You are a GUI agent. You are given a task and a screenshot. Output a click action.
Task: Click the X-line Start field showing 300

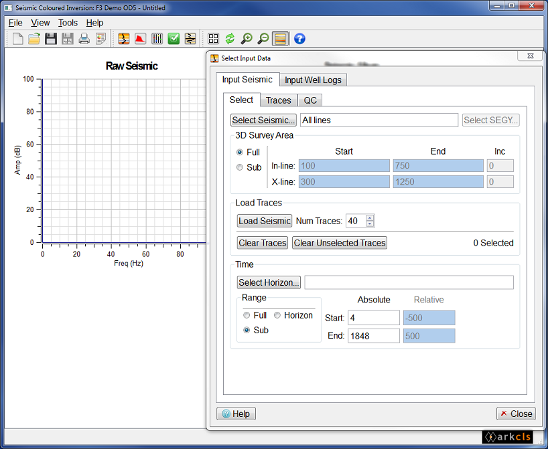[344, 181]
